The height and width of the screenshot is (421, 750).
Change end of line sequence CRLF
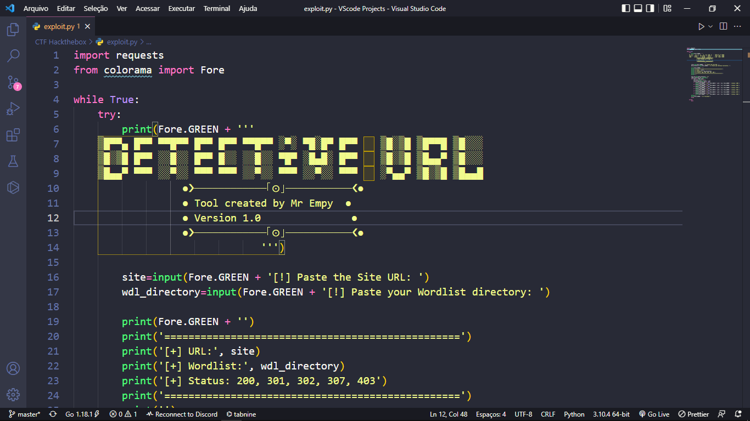(548, 414)
